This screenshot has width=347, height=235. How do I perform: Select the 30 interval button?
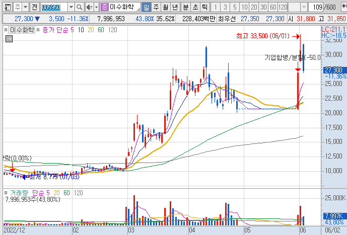263,7
